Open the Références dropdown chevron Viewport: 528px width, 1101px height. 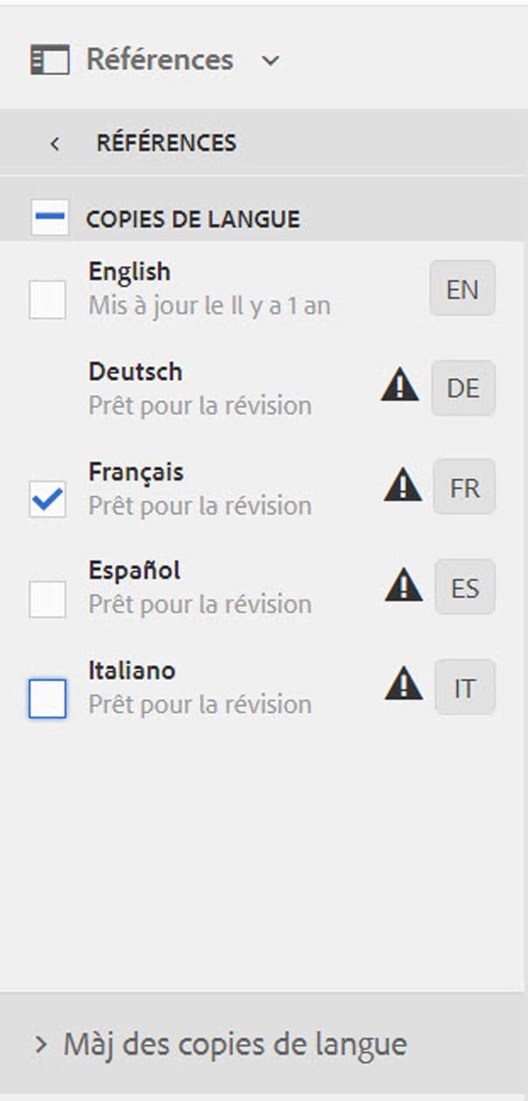coord(270,61)
